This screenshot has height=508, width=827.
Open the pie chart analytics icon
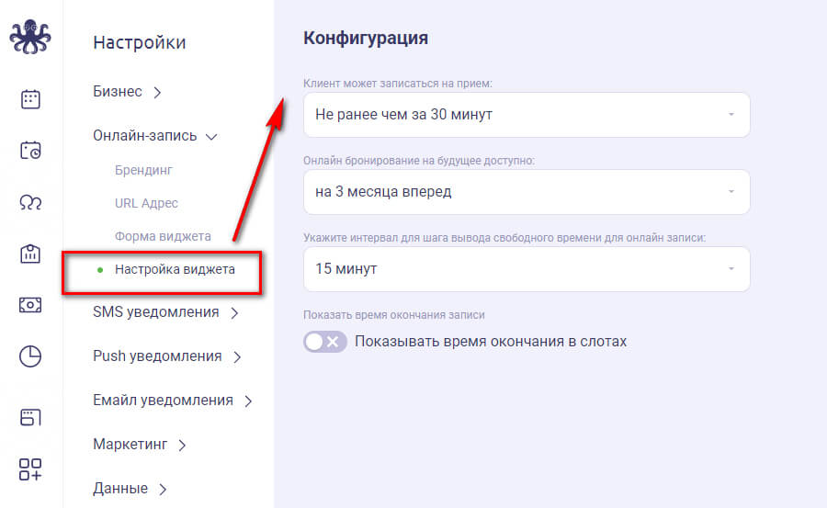(30, 356)
